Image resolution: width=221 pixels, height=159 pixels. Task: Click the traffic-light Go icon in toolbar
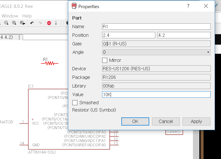click(x=56, y=23)
